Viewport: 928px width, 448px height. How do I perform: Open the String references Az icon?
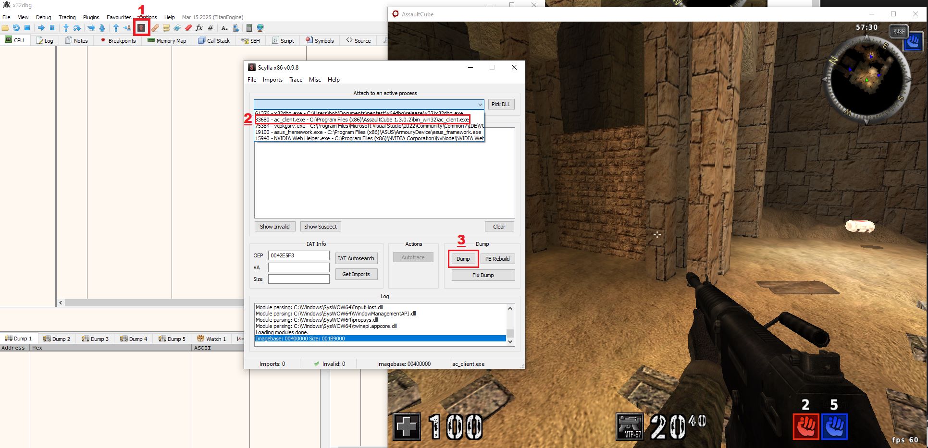point(224,28)
